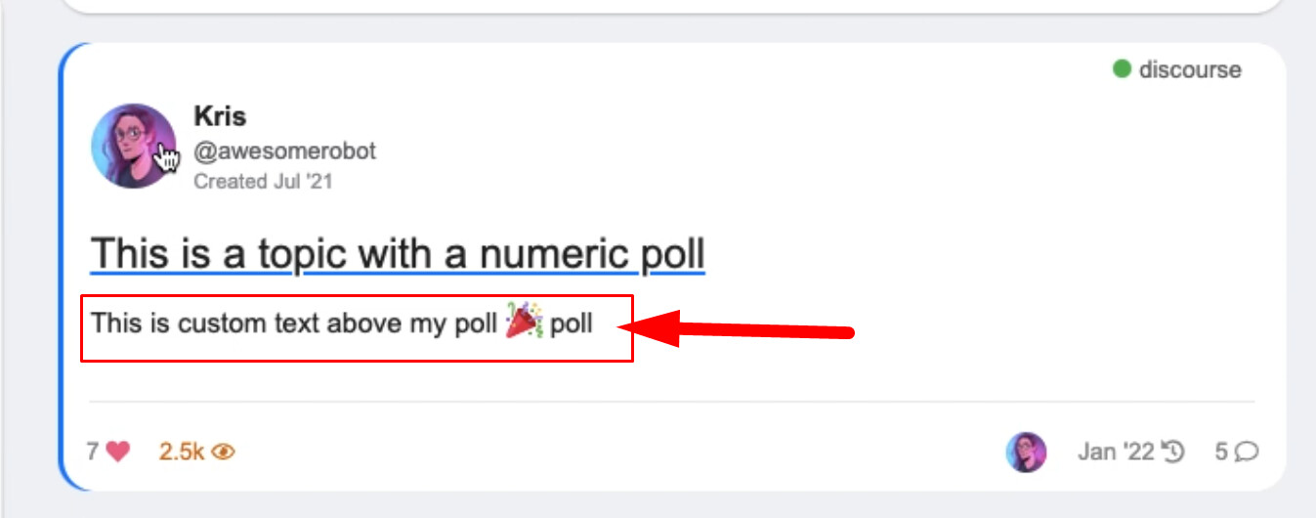Click Kris's large profile avatar

pos(134,146)
